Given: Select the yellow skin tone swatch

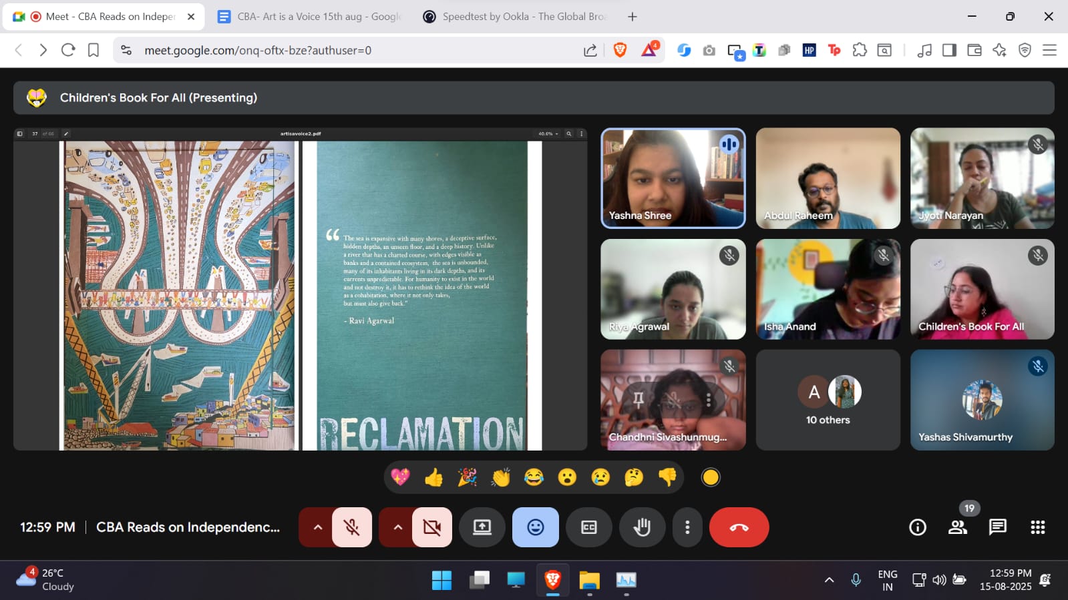Looking at the screenshot, I should tap(711, 477).
